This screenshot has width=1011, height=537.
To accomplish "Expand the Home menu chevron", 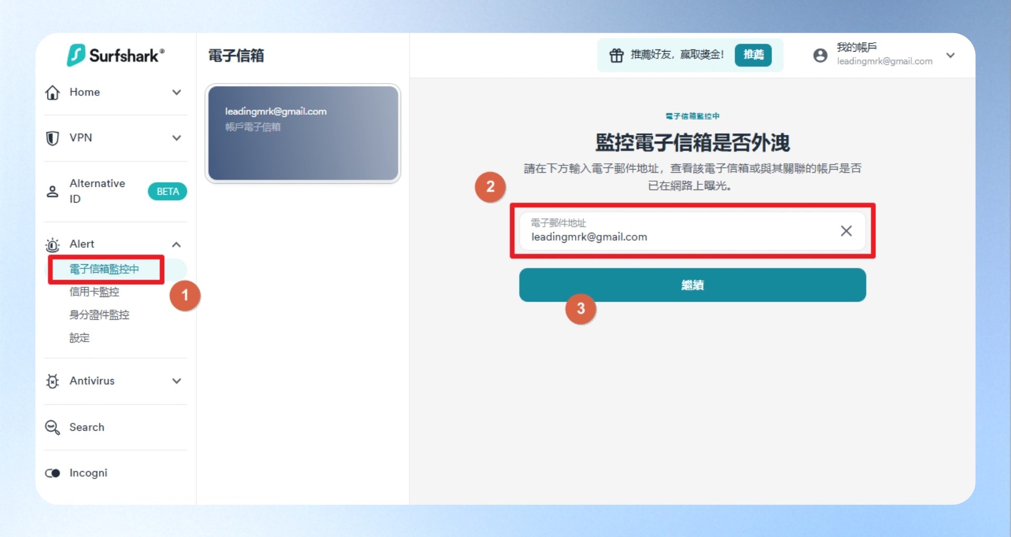I will [177, 93].
